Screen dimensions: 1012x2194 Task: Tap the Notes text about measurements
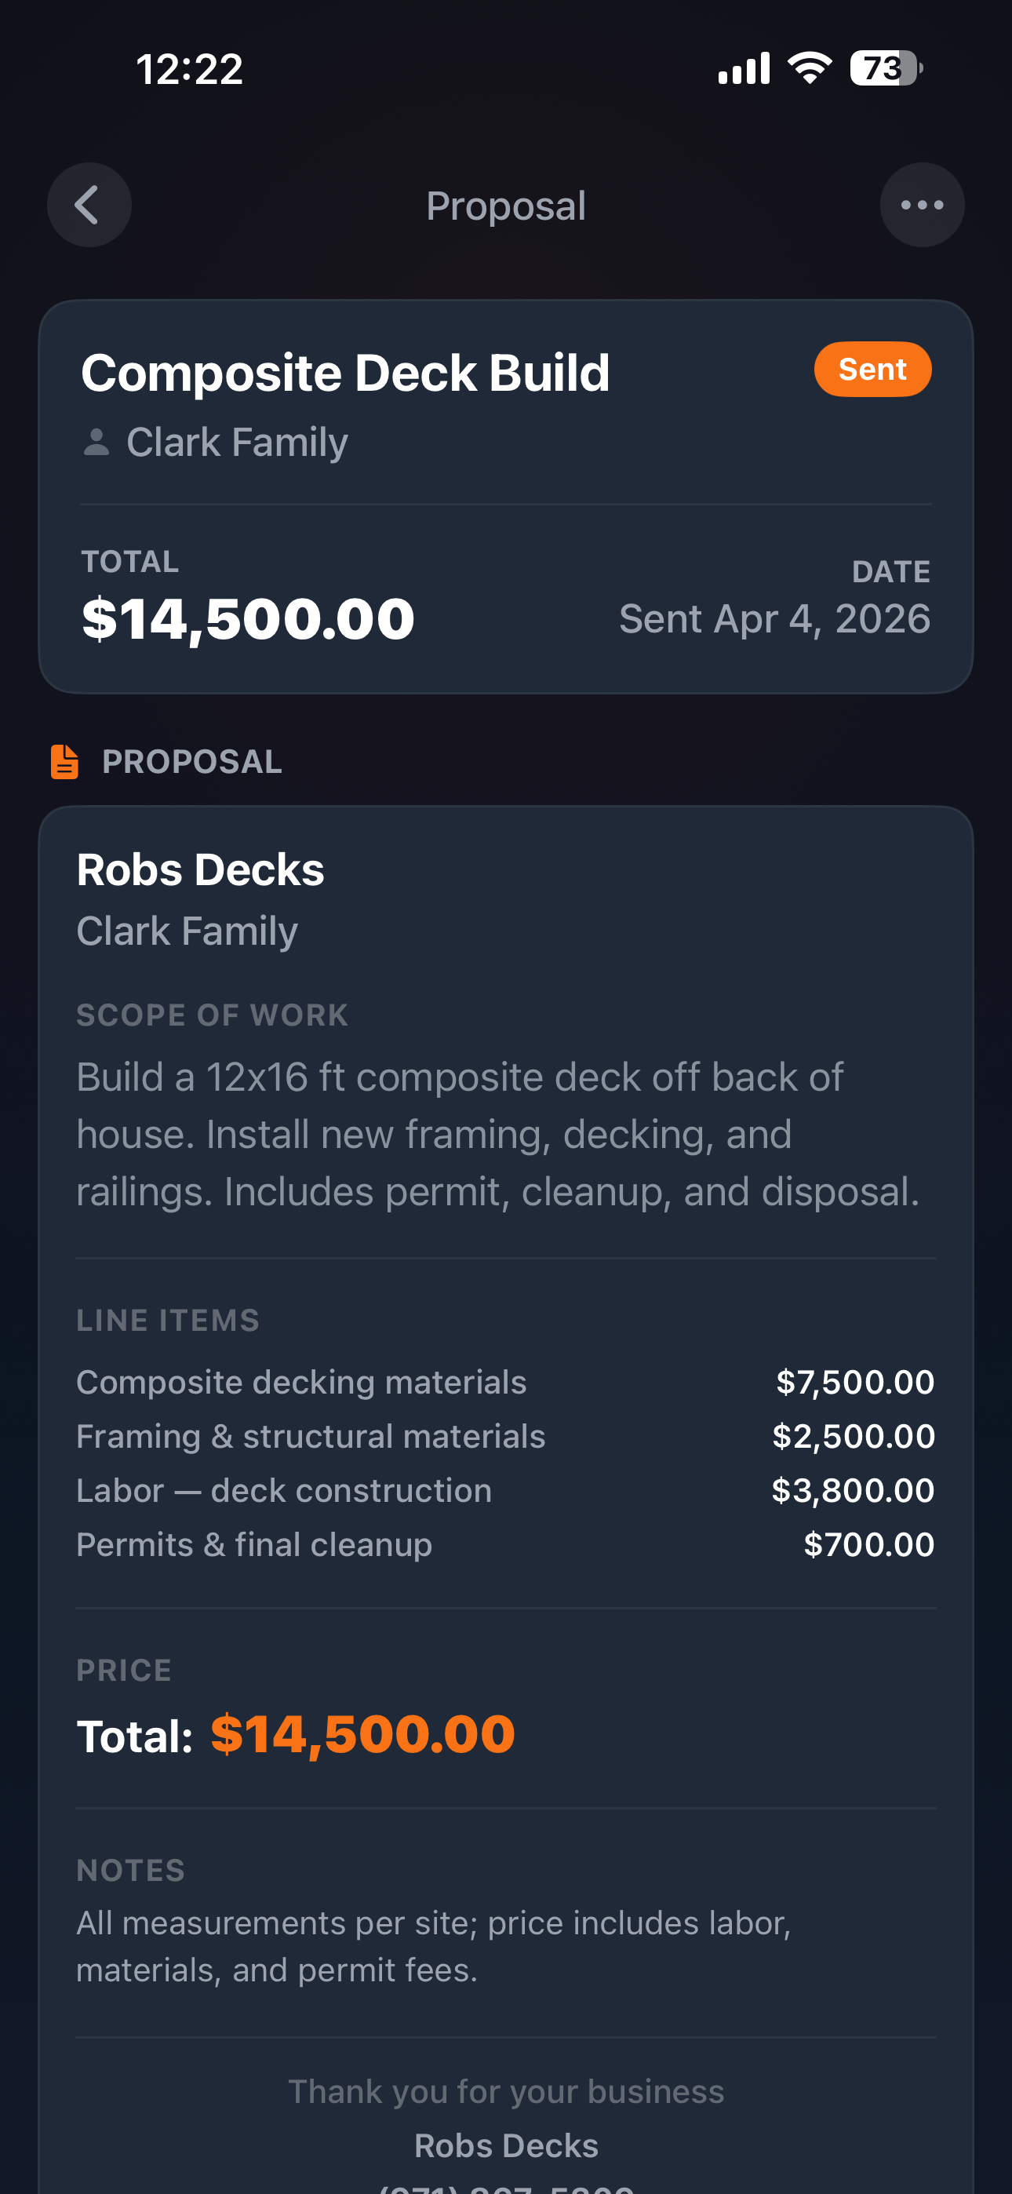click(435, 1946)
